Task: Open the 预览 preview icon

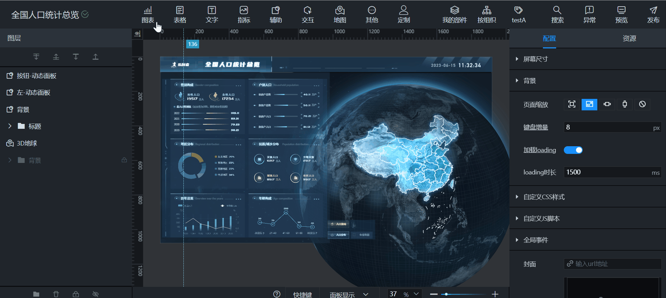Action: 621,14
